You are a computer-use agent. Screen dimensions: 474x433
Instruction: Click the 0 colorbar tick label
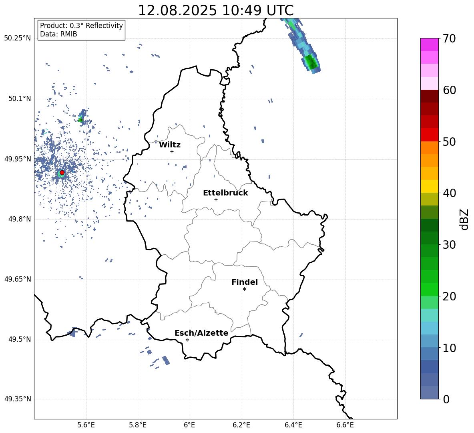[x=446, y=399]
